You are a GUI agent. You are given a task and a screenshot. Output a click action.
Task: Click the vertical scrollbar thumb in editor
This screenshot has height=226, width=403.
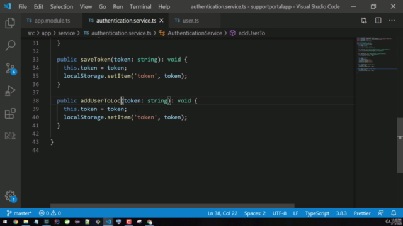[400, 145]
